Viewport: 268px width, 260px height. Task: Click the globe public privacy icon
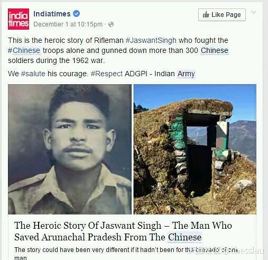pos(111,24)
